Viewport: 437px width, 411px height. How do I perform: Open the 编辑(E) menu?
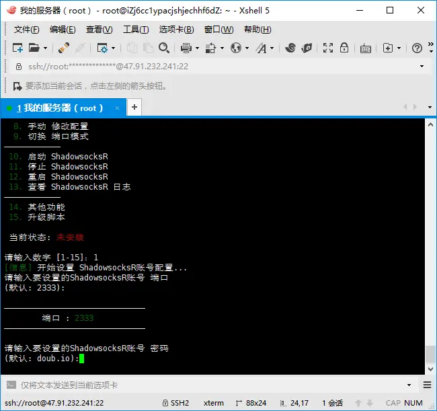tap(63, 30)
